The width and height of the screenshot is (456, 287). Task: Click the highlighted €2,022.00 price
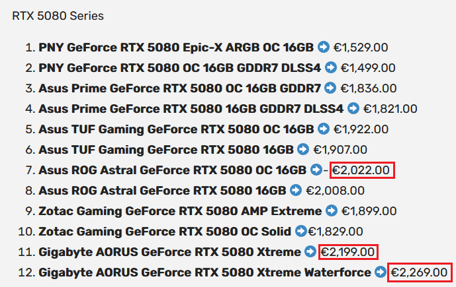pos(362,170)
